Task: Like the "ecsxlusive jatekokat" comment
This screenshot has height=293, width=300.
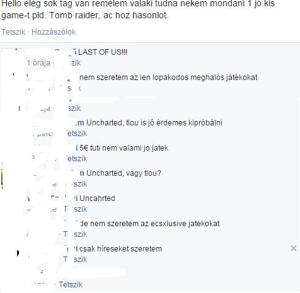Action: pyautogui.click(x=75, y=234)
